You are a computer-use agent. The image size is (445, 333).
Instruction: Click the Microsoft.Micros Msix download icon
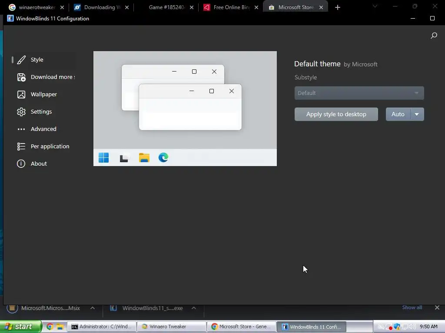[12, 308]
